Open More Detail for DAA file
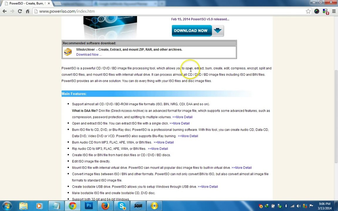The image size is (338, 211). 182,117
